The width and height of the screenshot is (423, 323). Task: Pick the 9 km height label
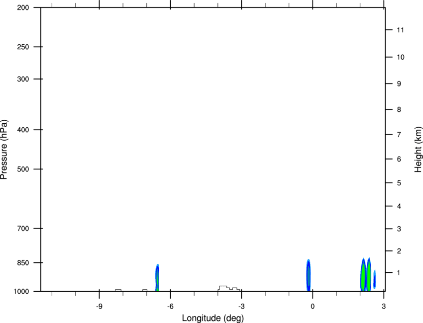point(399,84)
